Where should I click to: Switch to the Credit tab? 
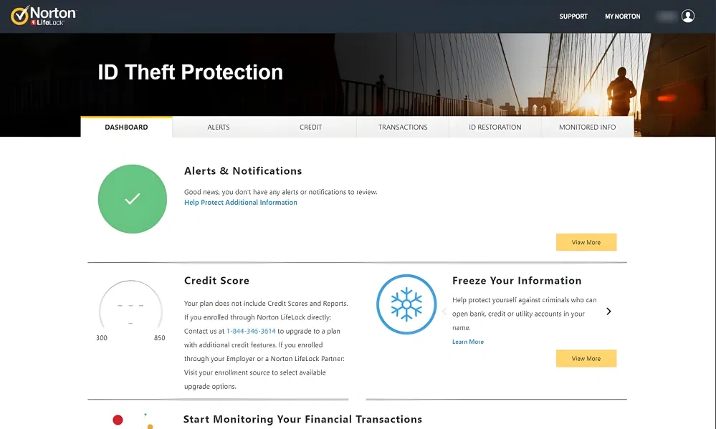[310, 127]
